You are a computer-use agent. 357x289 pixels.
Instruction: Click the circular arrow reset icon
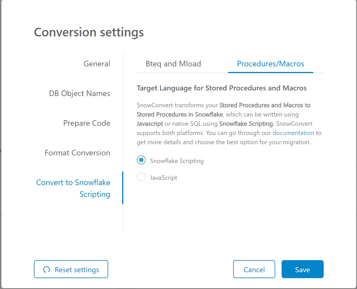click(x=47, y=269)
